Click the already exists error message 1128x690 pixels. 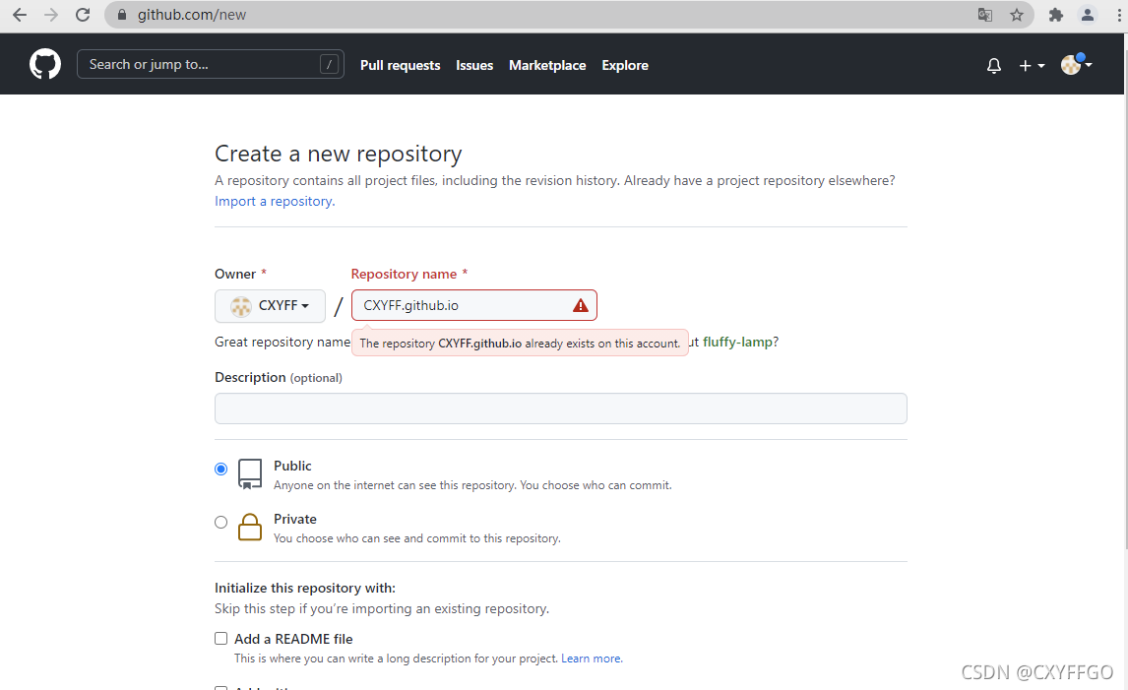(520, 344)
